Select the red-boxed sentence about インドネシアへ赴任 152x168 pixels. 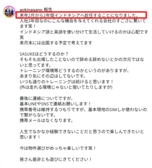79,15
